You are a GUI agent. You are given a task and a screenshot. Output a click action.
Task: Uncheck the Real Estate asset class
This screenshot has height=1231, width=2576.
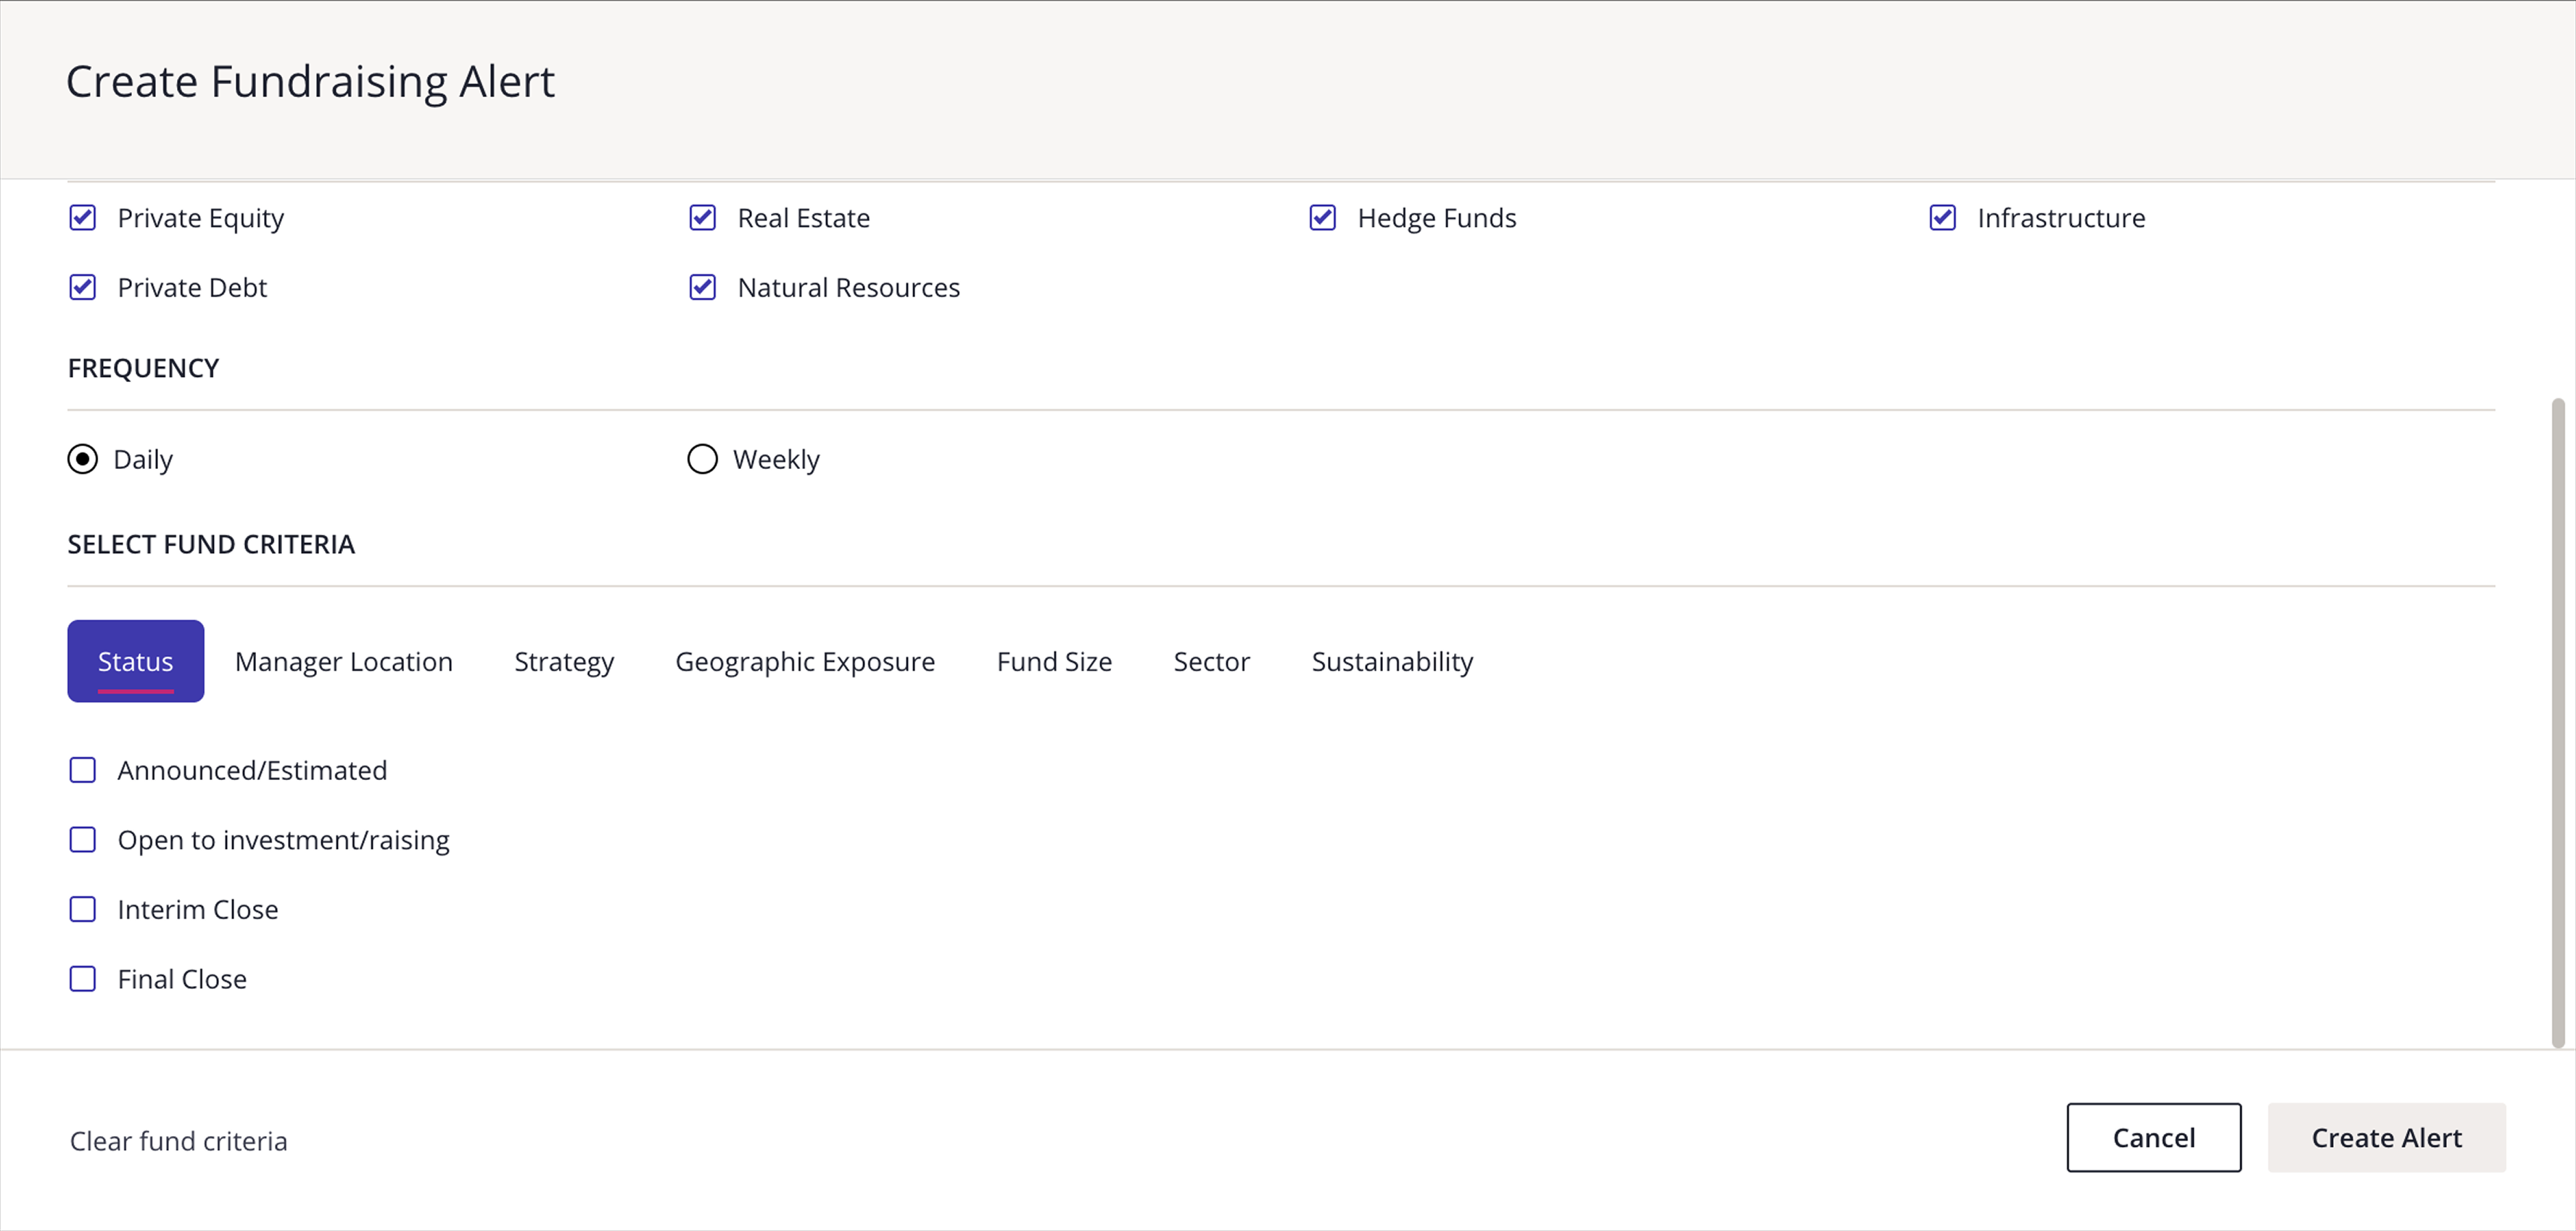703,218
